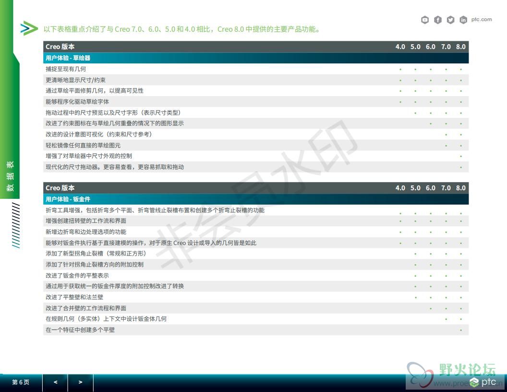Select the 用户体验 - 草绘器 section header
This screenshot has width=507, height=392.
tap(256, 58)
